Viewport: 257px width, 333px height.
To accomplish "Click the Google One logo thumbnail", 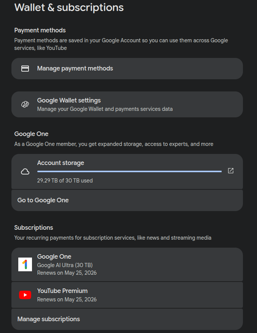I will pos(25,264).
